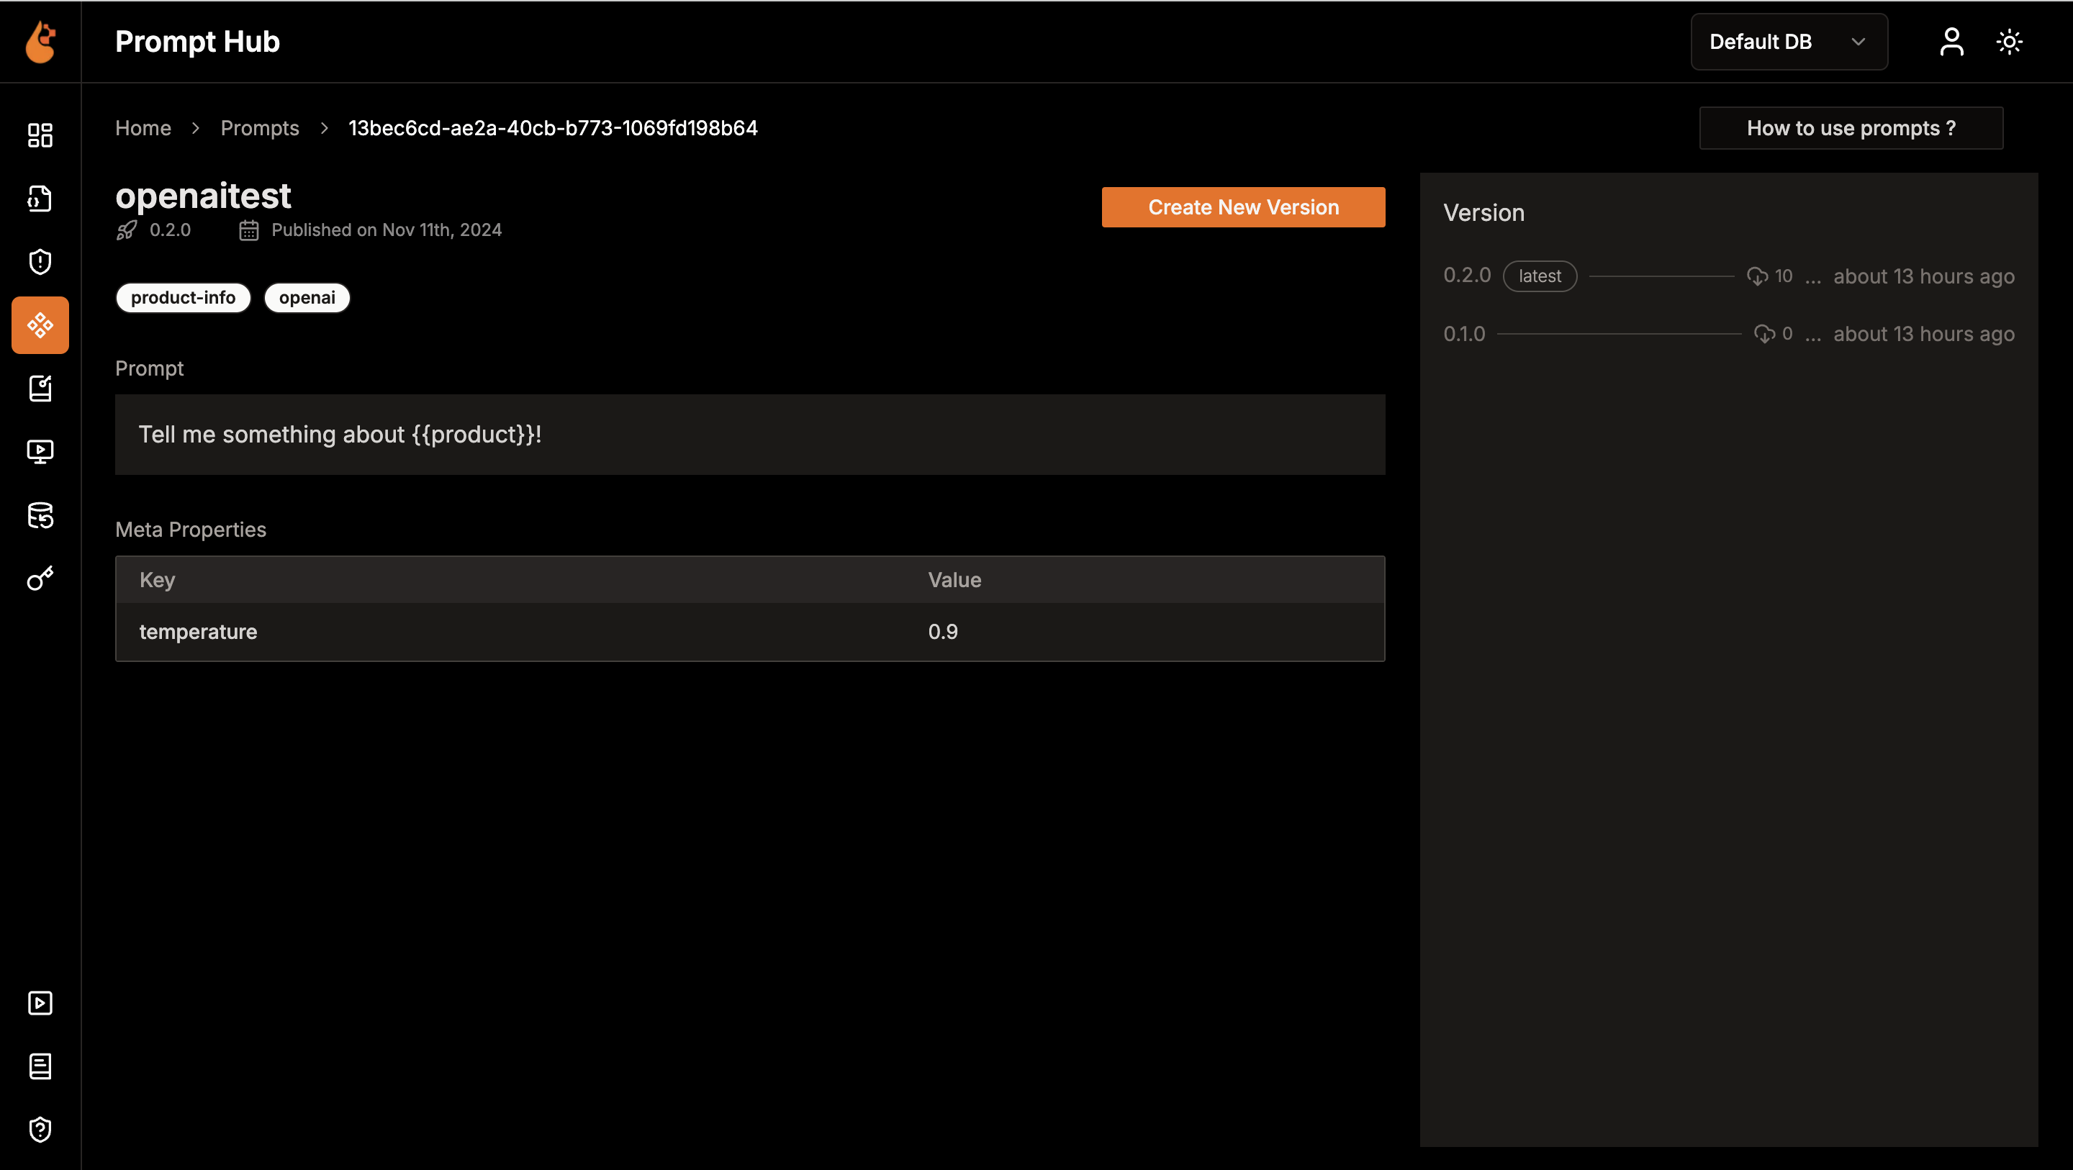Viewport: 2073px width, 1170px height.
Task: Open the help shield icon at sidebar bottom
Action: [40, 1129]
